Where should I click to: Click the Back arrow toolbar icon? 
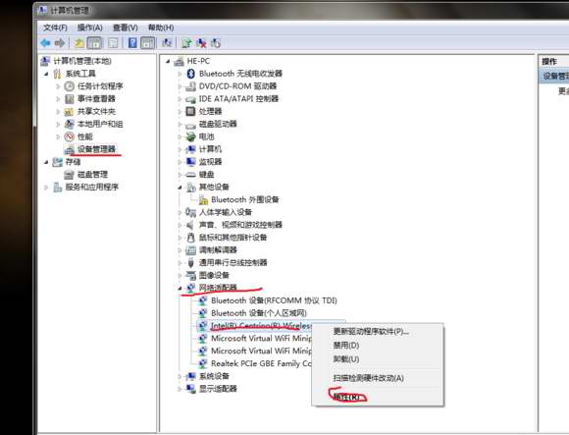pos(45,43)
